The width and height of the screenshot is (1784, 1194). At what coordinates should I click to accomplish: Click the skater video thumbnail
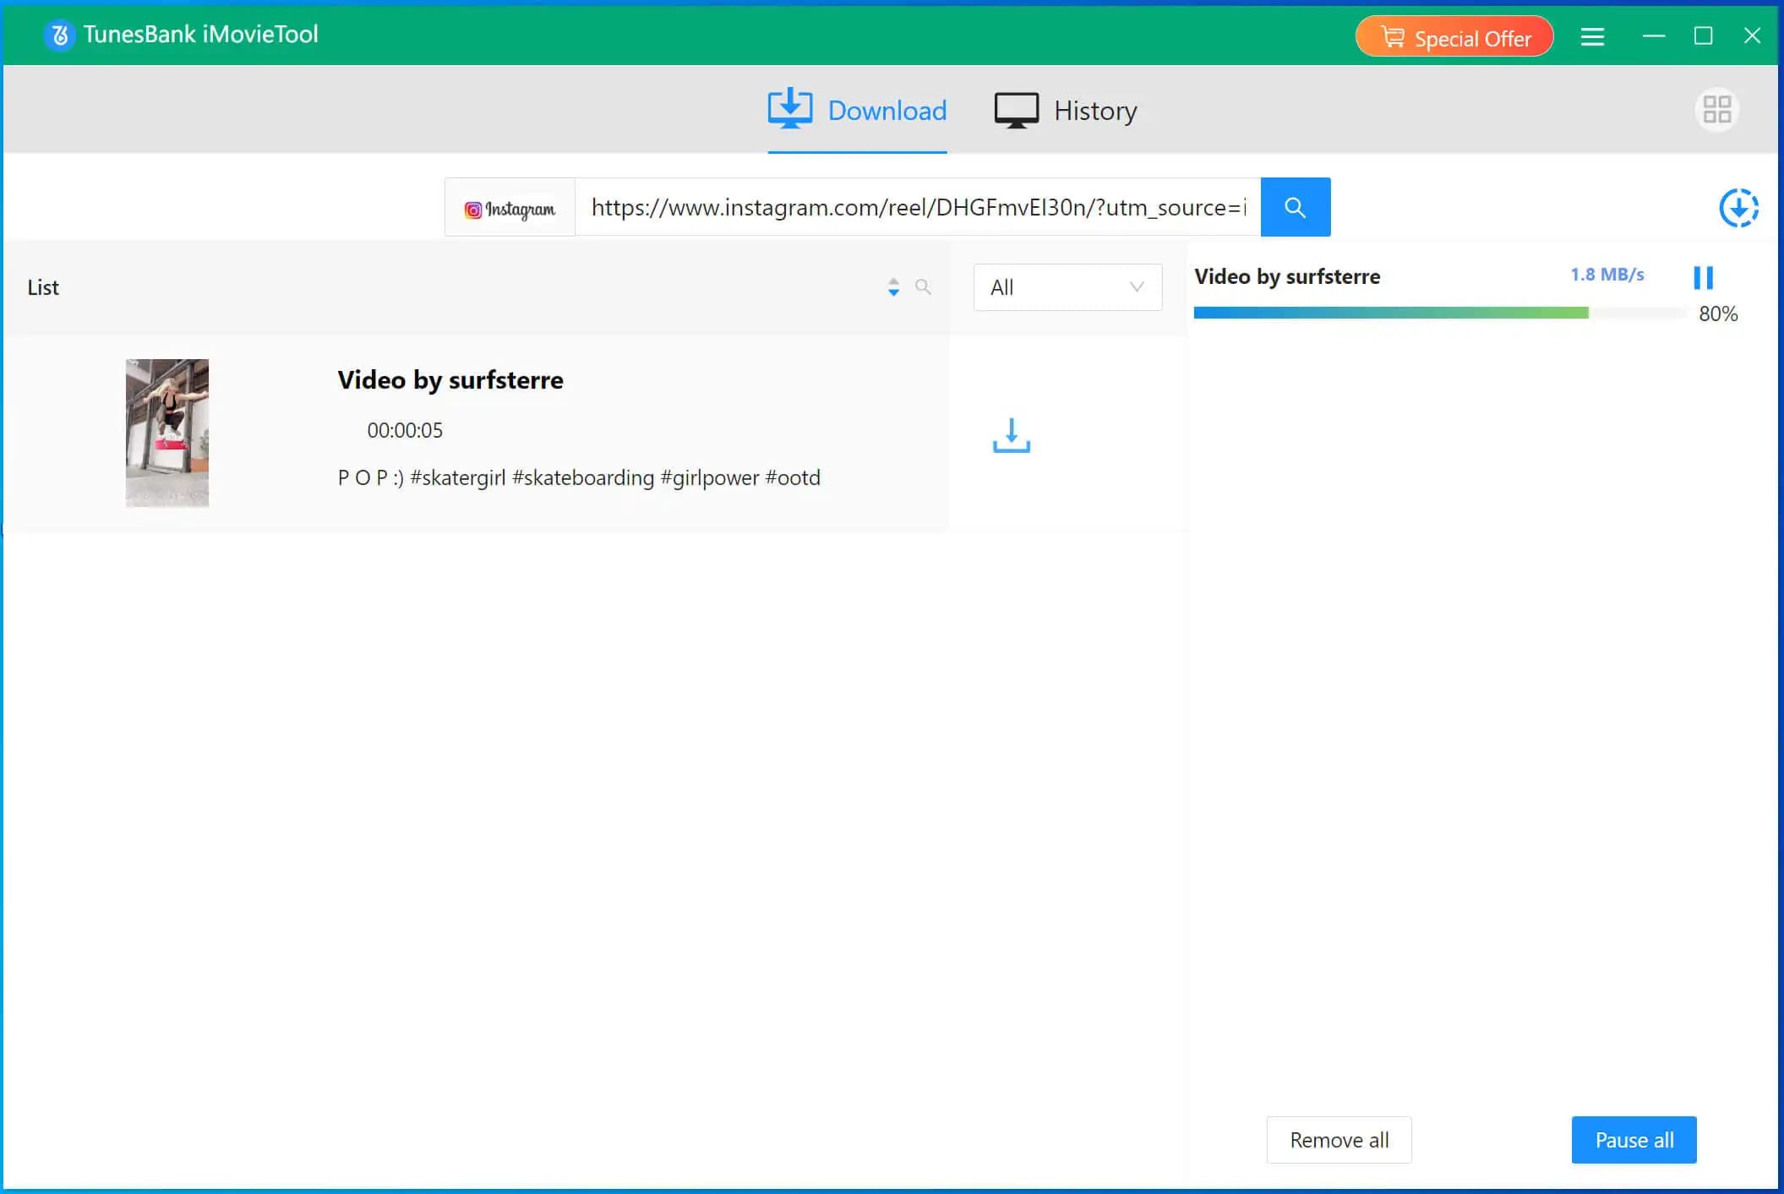(x=167, y=433)
